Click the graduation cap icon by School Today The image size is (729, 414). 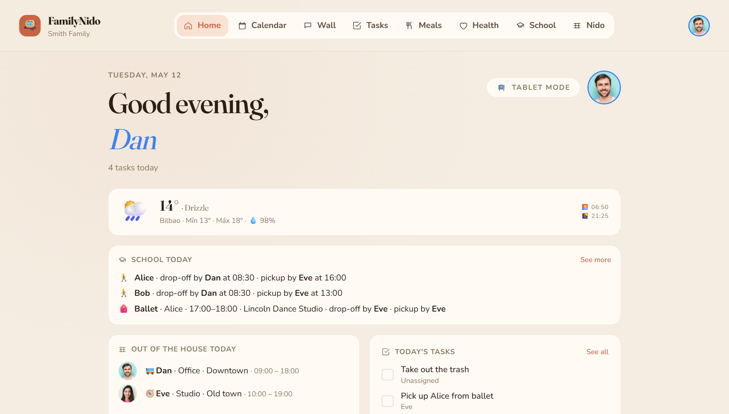coord(122,260)
